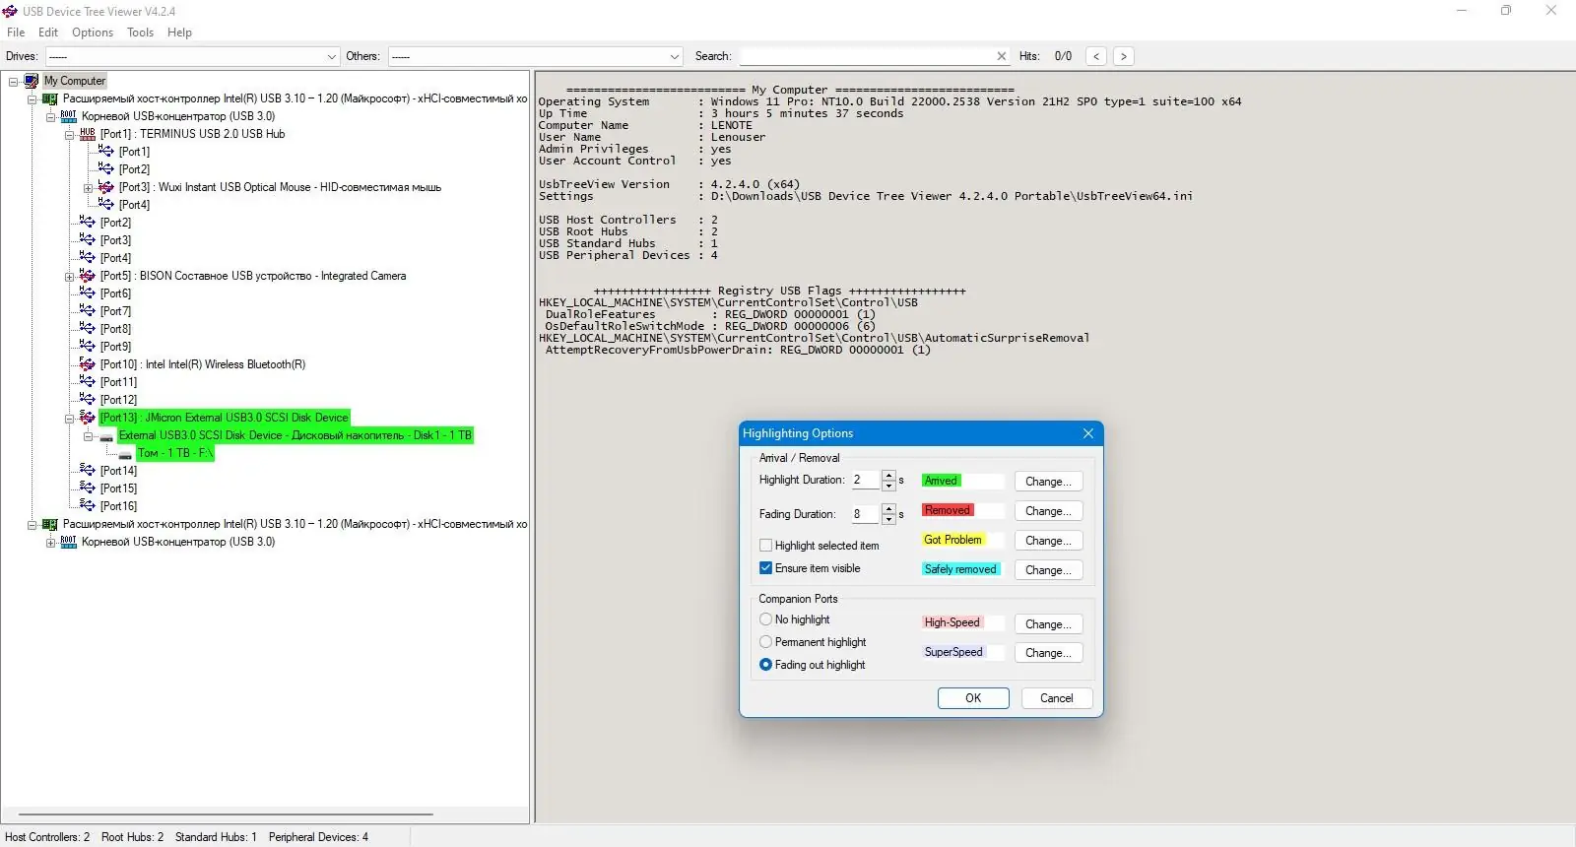Click the Highlight Duration value field

[866, 481]
